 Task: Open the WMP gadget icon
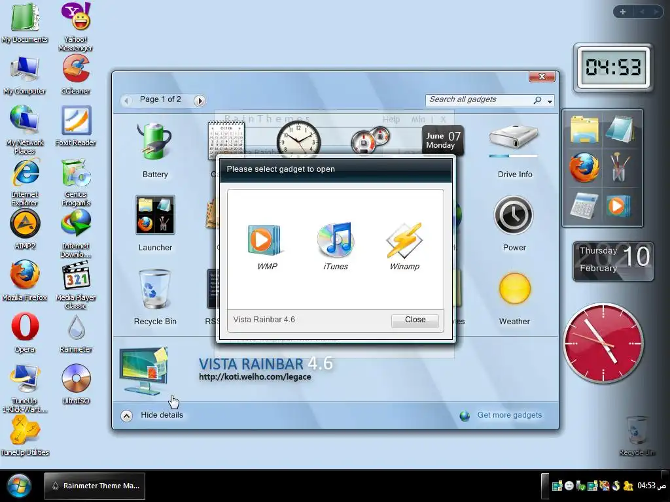[x=264, y=240]
